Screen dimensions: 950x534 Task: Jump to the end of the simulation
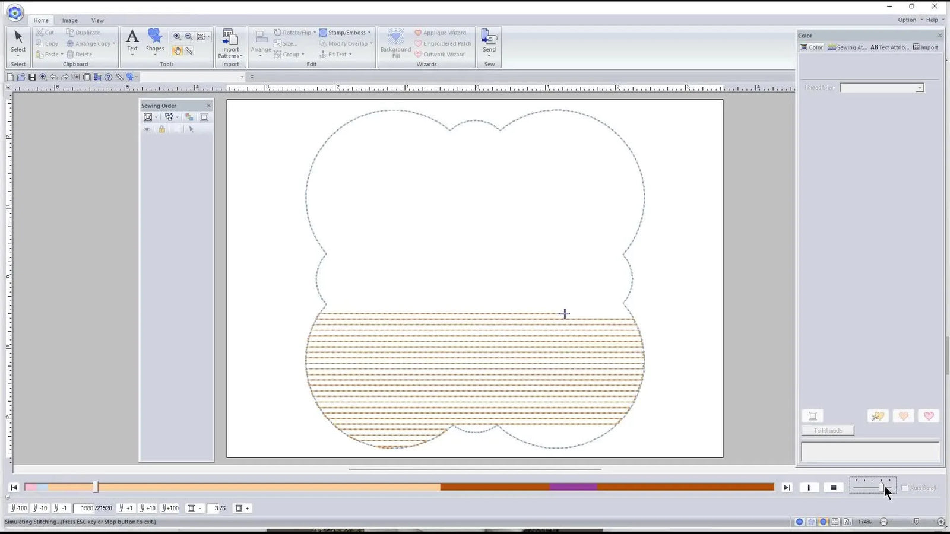pyautogui.click(x=787, y=488)
